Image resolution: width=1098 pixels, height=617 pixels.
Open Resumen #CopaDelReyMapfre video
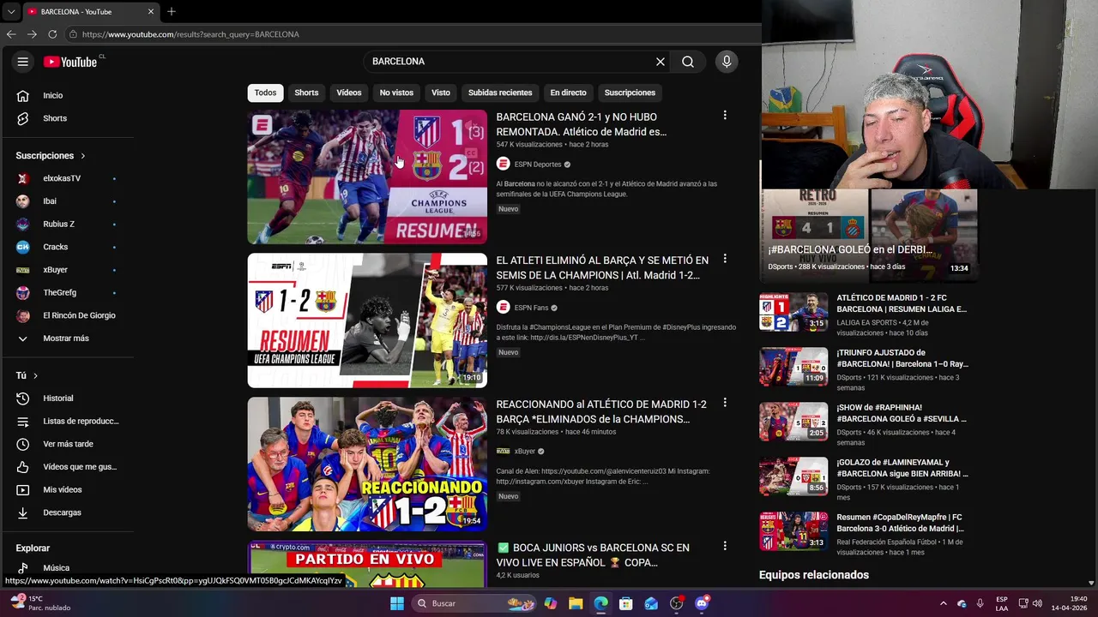(902, 523)
